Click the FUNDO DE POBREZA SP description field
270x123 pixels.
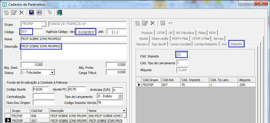click(87, 24)
